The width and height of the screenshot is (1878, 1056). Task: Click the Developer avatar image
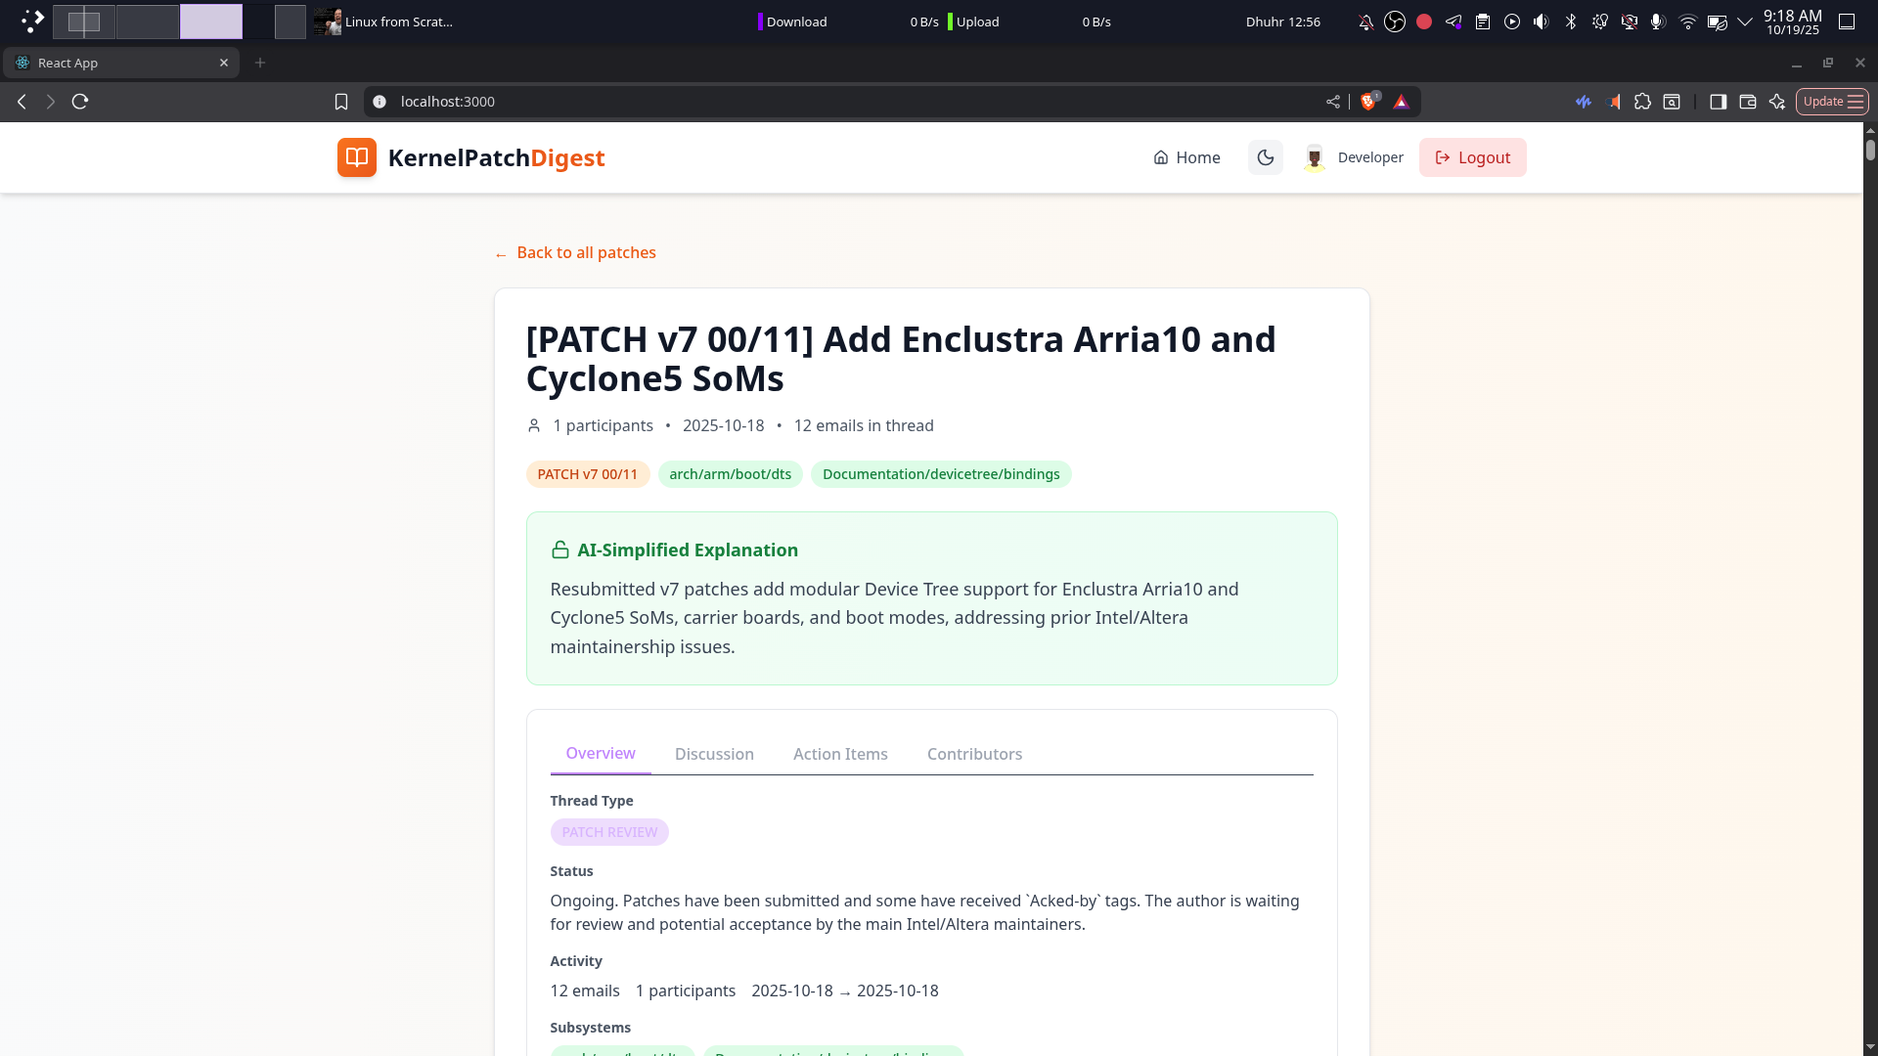click(x=1315, y=157)
